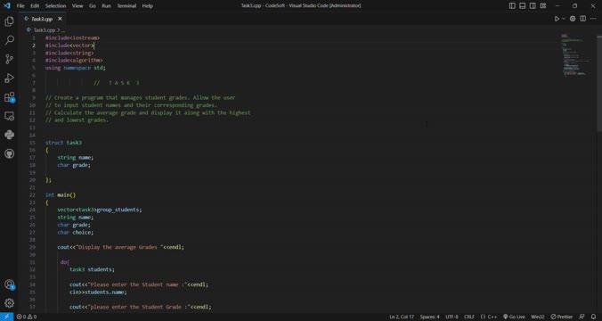Toggle the bottom panel layout button
The height and width of the screenshot is (321, 602).
click(x=523, y=5)
